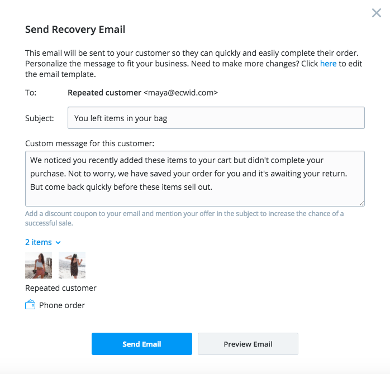
Task: Click the 'Subject:' field label
Action: pyautogui.click(x=40, y=118)
